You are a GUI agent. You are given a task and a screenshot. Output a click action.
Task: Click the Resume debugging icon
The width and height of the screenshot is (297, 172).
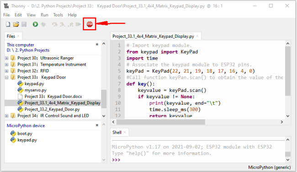[x=78, y=24]
